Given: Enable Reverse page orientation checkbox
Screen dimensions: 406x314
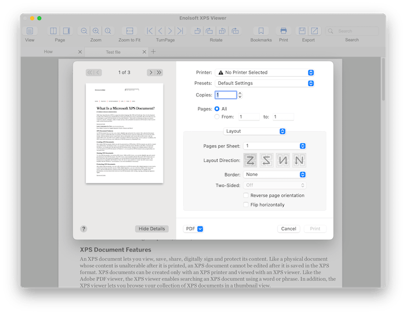Looking at the screenshot, I should [x=246, y=196].
